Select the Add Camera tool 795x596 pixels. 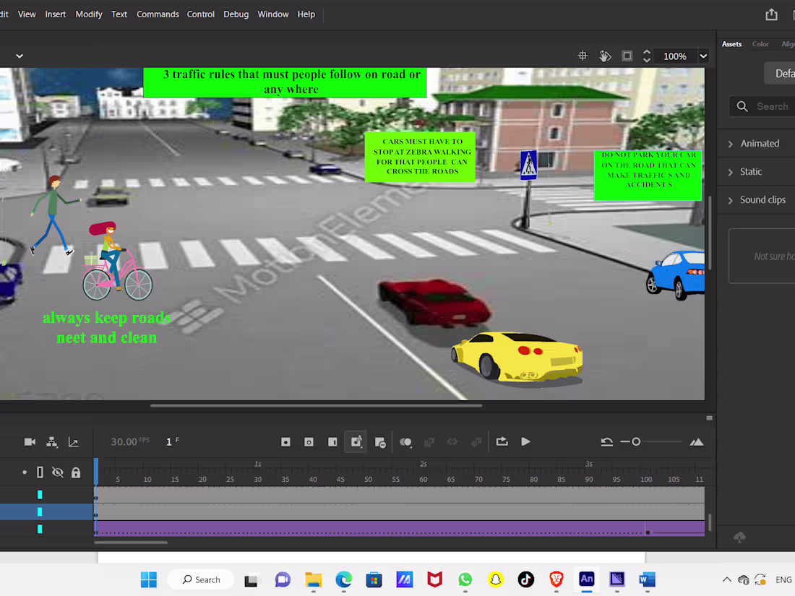tap(29, 441)
